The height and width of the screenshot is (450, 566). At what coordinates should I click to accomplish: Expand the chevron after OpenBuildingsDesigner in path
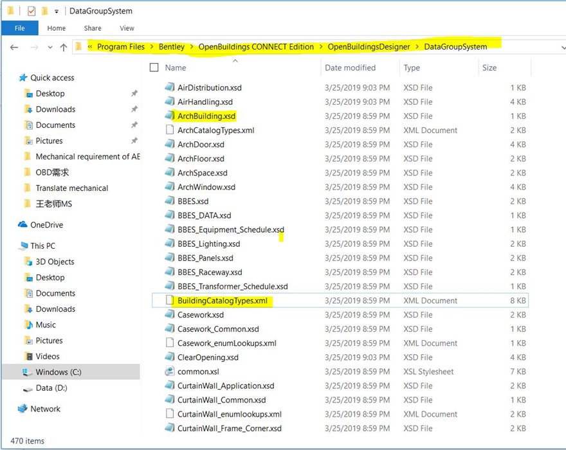(x=417, y=46)
